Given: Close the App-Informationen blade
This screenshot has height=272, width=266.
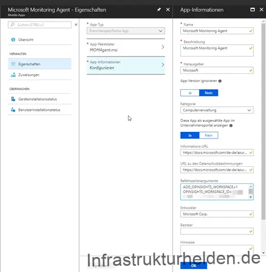Looking at the screenshot, I should (262, 9).
